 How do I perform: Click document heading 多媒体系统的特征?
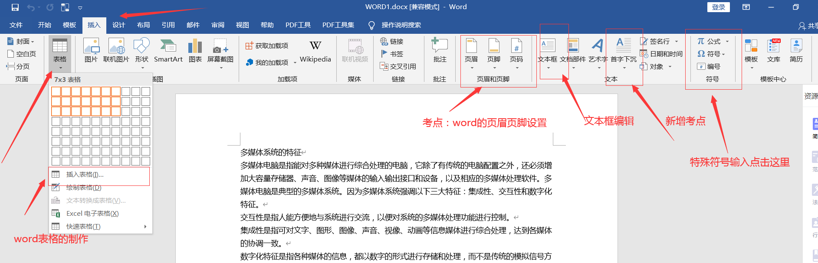271,153
